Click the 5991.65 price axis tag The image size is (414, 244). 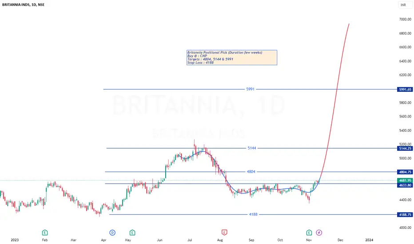click(x=405, y=90)
